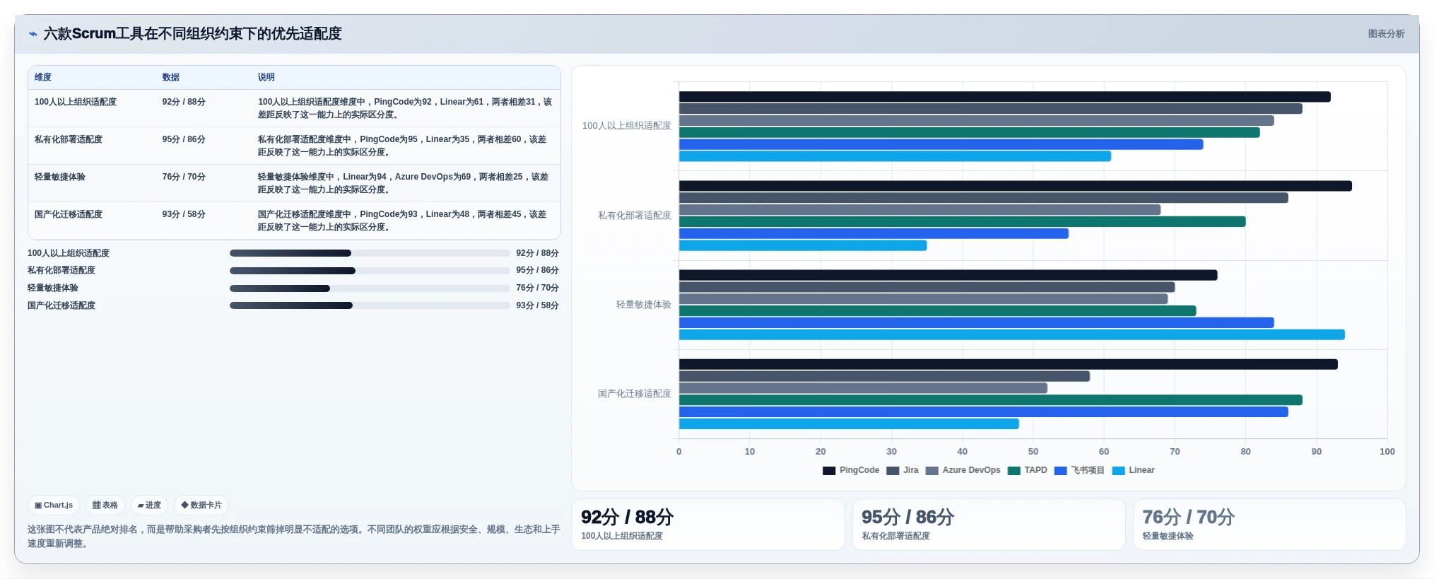
Task: Click the description mentioning Linear为48
Action: [x=403, y=221]
